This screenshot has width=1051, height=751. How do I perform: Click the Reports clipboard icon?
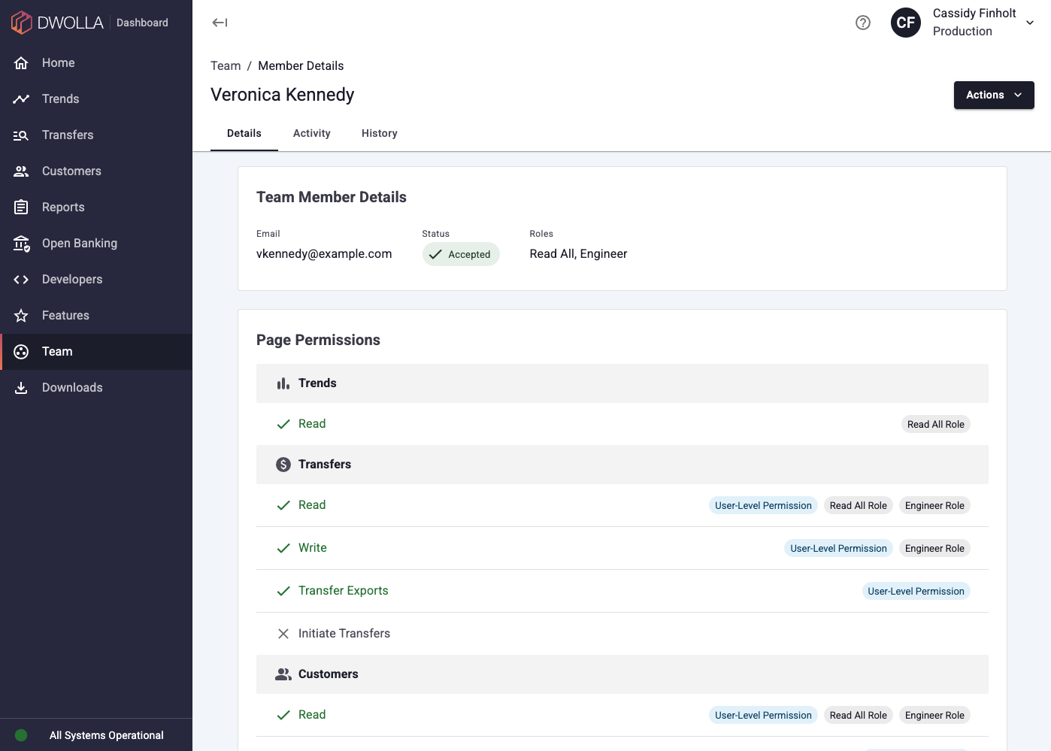21,207
